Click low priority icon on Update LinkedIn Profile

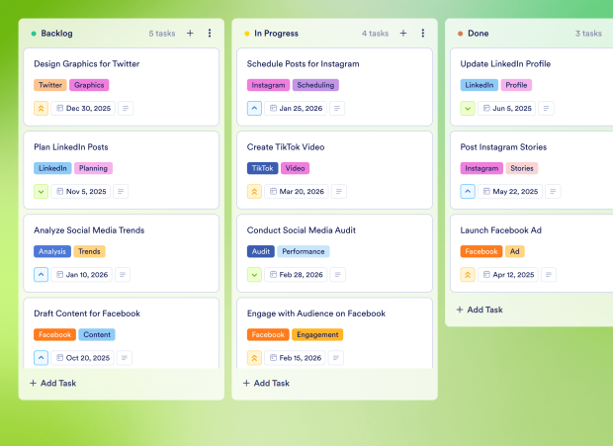pyautogui.click(x=469, y=108)
